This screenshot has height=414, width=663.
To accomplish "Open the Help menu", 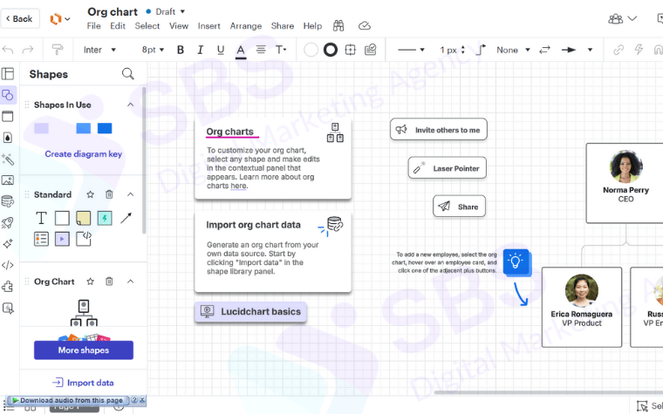I will pos(312,26).
